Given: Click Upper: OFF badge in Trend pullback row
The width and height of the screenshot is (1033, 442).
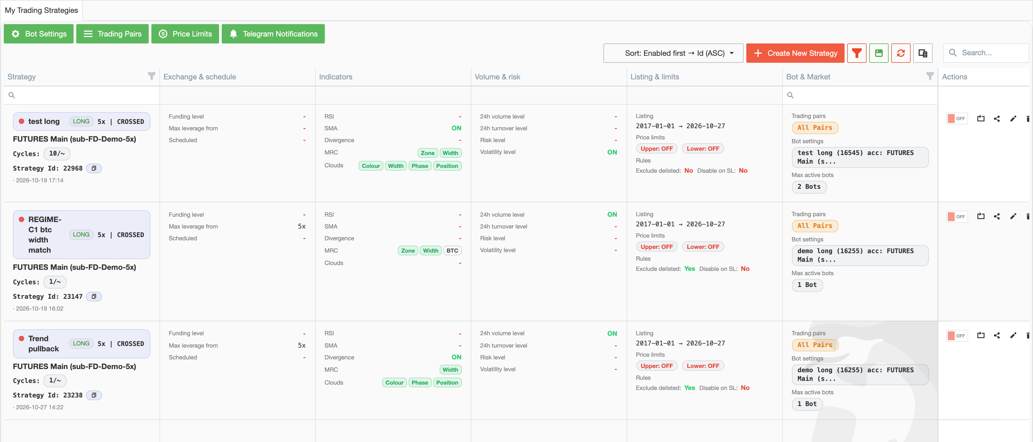Looking at the screenshot, I should (656, 366).
